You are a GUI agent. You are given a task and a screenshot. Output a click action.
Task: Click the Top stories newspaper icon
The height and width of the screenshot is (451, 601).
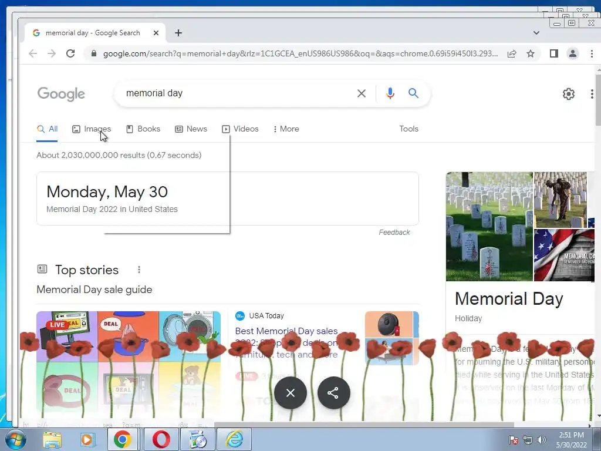point(42,269)
